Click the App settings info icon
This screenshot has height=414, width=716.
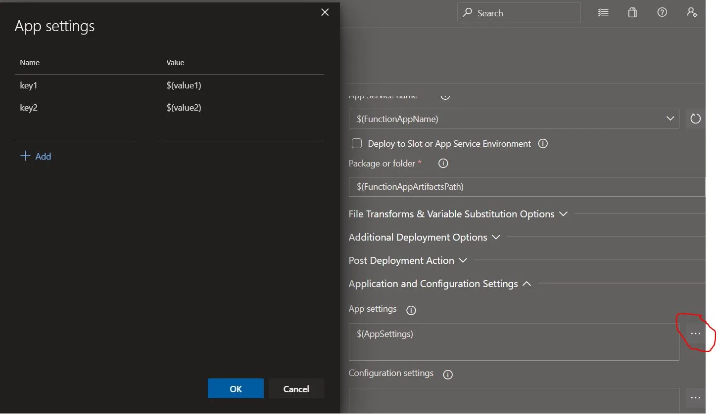pyautogui.click(x=411, y=310)
